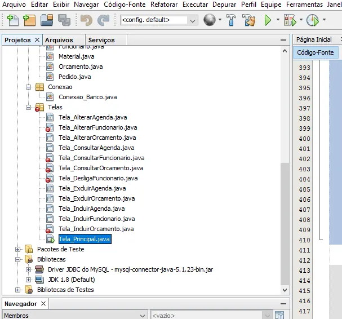Open the Equipe menu
342x319 pixels.
pyautogui.click(x=271, y=5)
